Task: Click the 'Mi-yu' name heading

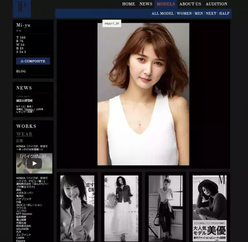Action: pos(23,25)
